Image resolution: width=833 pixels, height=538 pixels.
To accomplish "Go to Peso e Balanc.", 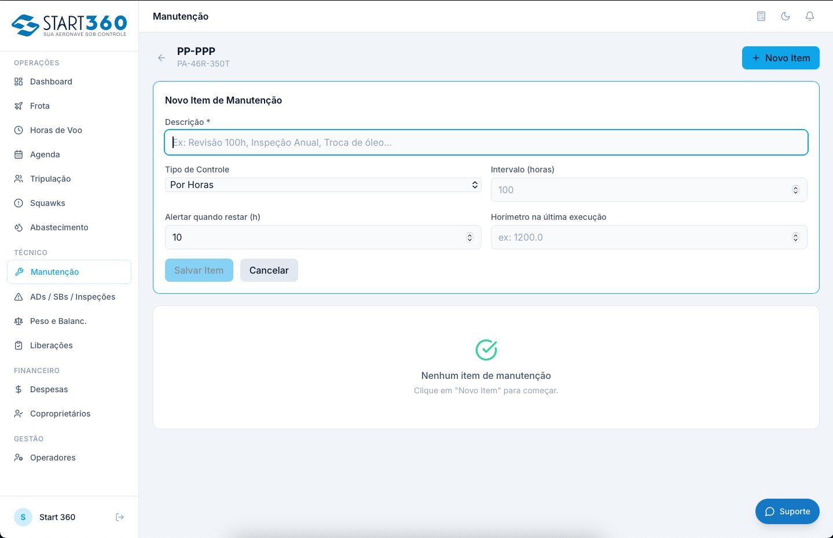I will [69, 321].
